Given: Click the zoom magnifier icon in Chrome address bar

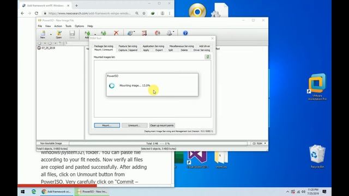Looking at the screenshot, I should click(x=137, y=13).
